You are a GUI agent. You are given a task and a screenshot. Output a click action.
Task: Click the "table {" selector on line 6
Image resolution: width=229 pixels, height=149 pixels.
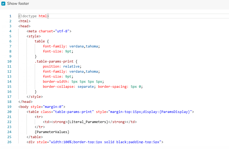(42, 41)
